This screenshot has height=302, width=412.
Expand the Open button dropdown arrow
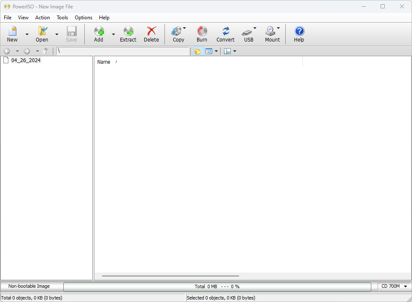pyautogui.click(x=57, y=34)
